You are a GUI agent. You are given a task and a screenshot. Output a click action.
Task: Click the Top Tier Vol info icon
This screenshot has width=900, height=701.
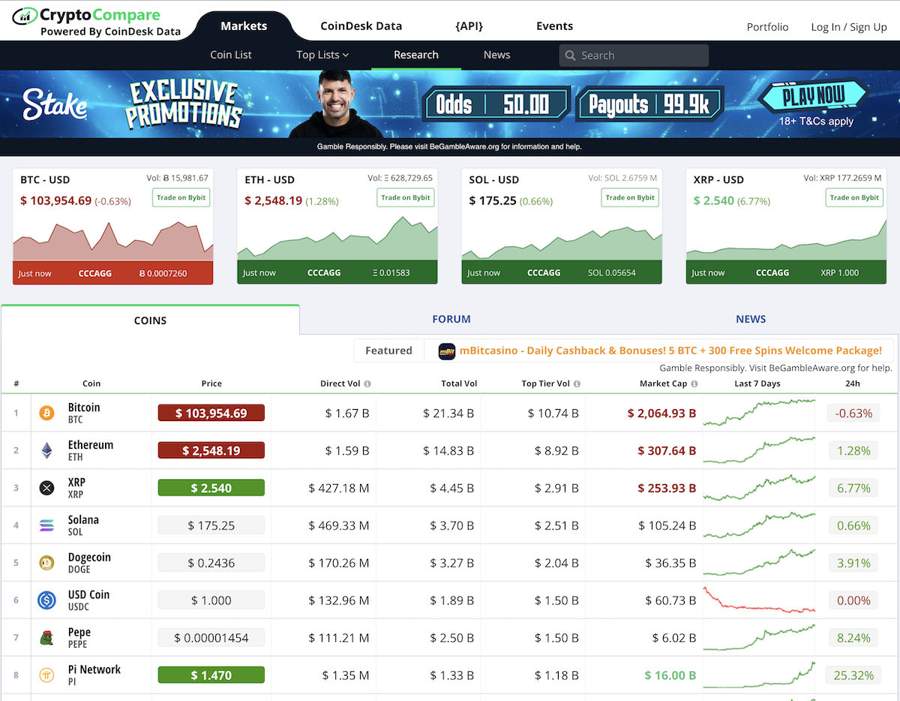pyautogui.click(x=577, y=384)
